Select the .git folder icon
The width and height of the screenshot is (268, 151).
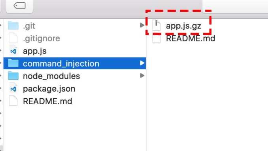(13, 25)
